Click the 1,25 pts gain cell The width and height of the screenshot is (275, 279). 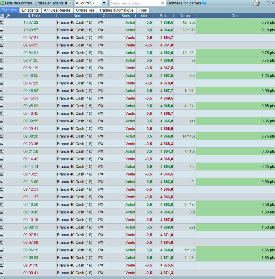tap(235, 76)
